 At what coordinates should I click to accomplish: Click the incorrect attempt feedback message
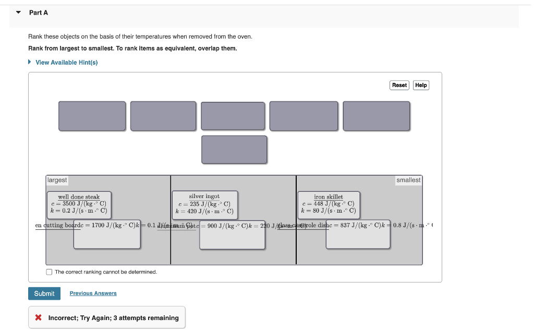106,317
